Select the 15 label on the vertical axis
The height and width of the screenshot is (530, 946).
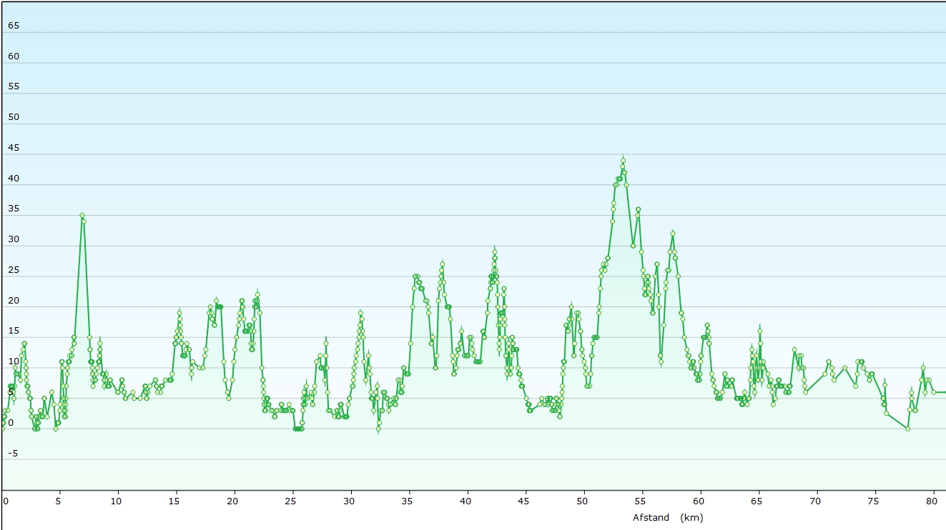click(x=14, y=331)
